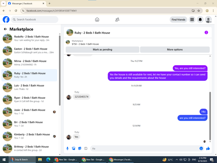This screenshot has height=163, width=217.
Task: Click the house available for rent message
Action: tap(158, 76)
